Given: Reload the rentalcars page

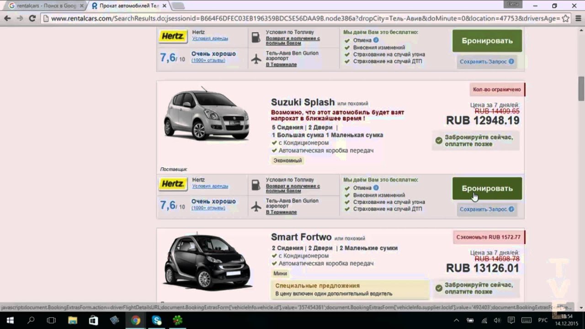Looking at the screenshot, I should tap(32, 19).
